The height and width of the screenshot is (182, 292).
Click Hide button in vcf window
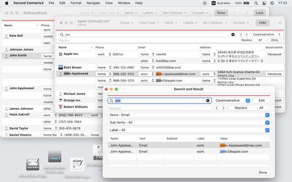pos(262,23)
